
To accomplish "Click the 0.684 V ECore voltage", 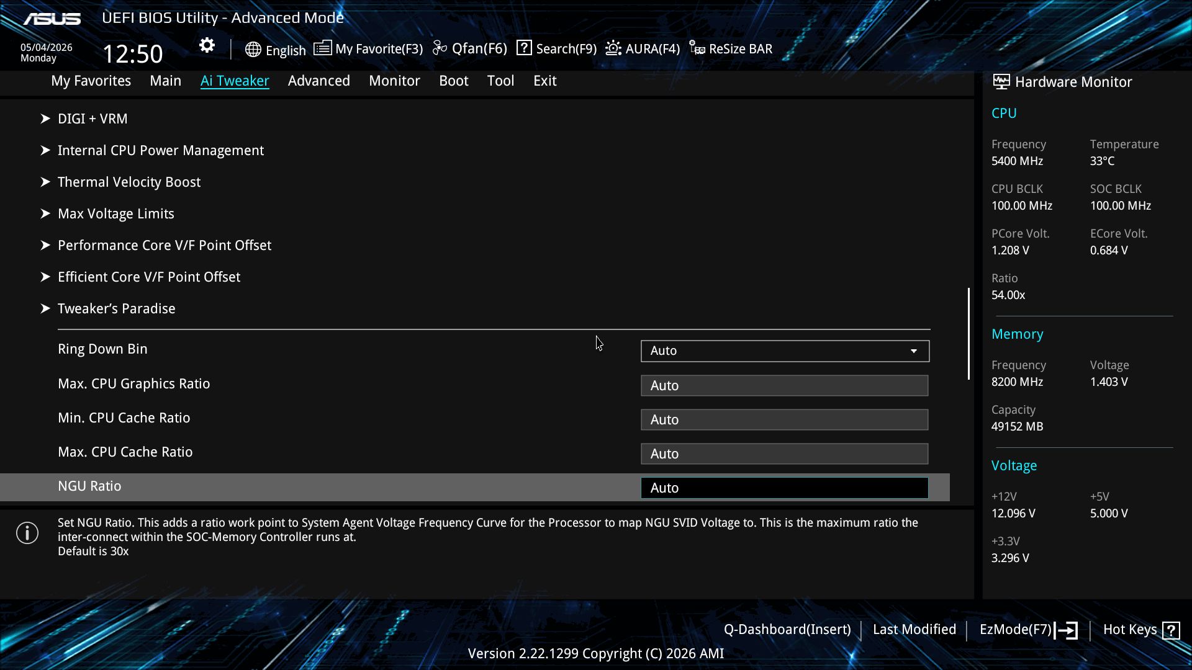I will pos(1109,250).
